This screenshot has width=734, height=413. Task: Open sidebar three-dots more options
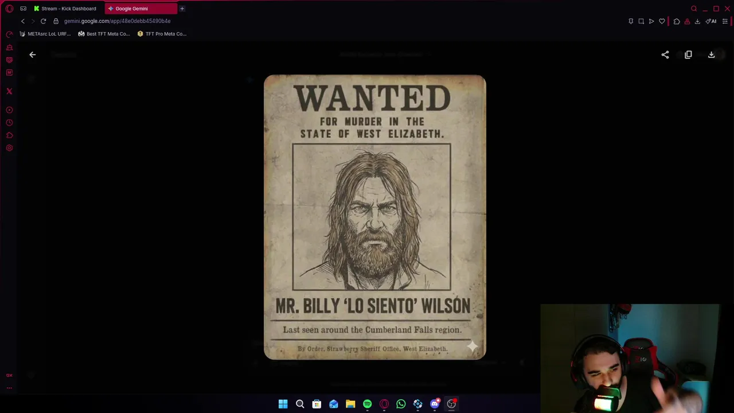[9, 388]
